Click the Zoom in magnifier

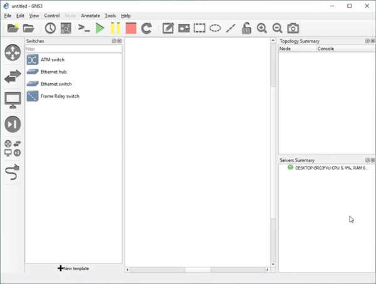click(261, 28)
